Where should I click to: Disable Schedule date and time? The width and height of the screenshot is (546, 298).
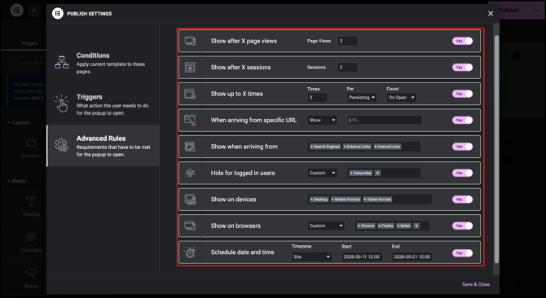click(462, 253)
